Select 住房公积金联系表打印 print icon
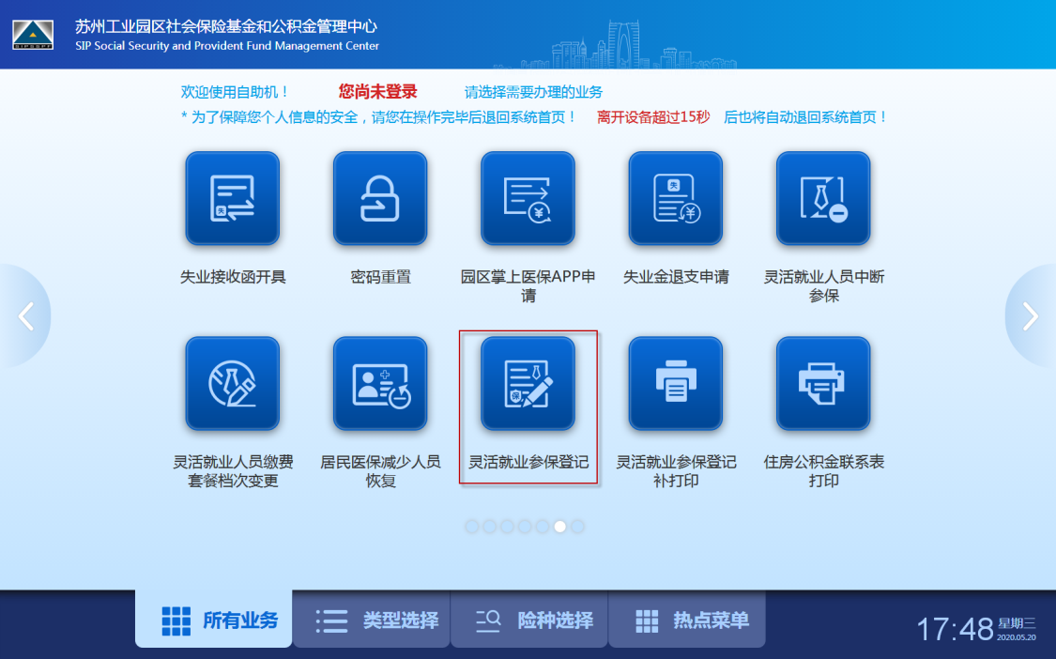This screenshot has width=1056, height=659. [x=823, y=383]
